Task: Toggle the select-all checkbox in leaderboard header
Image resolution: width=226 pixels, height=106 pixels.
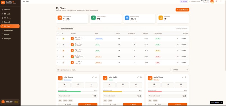Action: [58, 33]
